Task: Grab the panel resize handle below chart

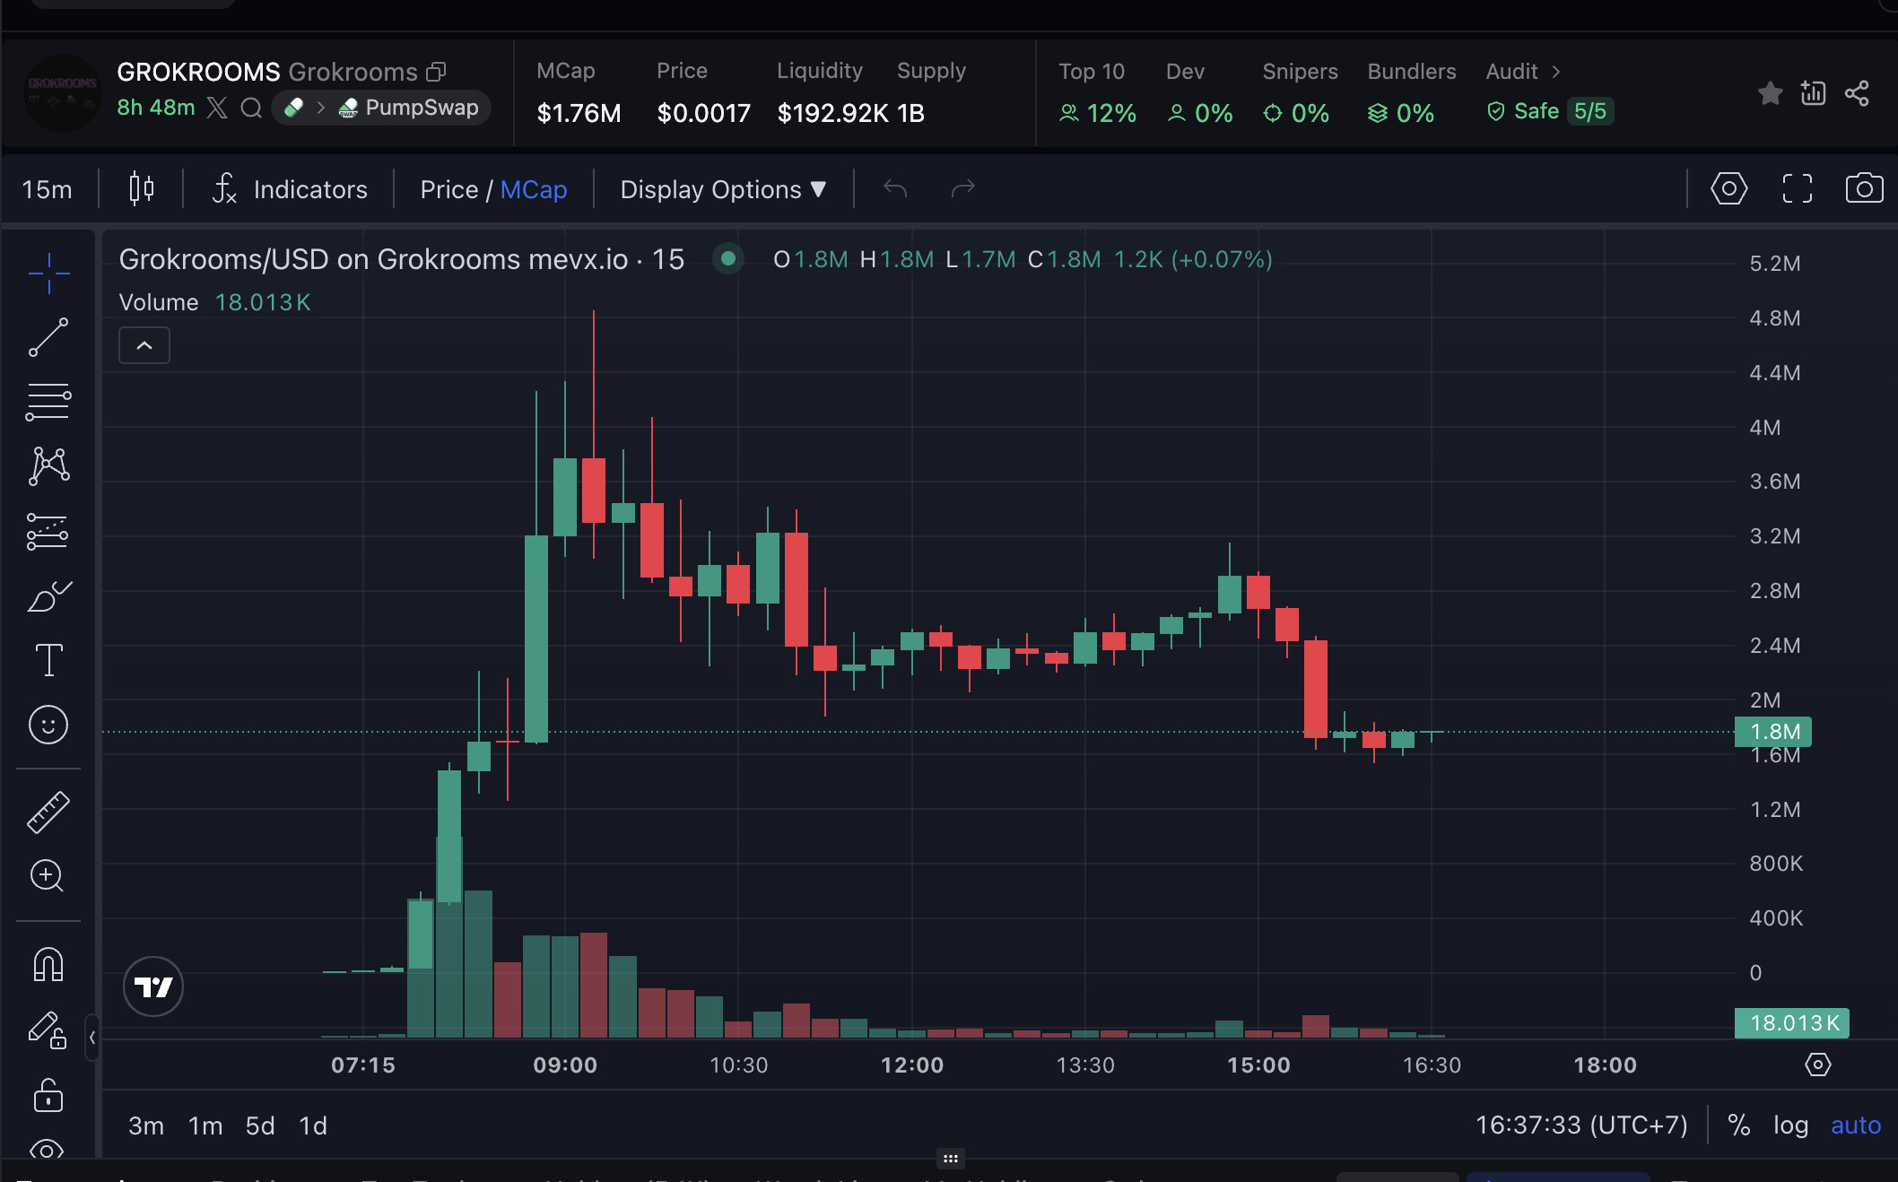Action: [950, 1159]
